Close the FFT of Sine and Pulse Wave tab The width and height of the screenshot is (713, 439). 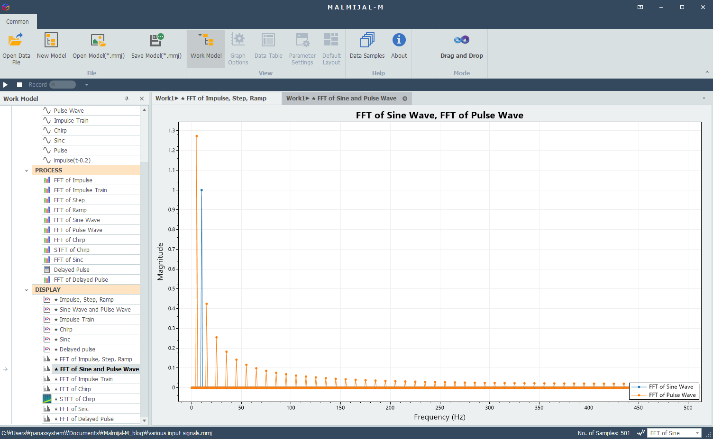405,99
